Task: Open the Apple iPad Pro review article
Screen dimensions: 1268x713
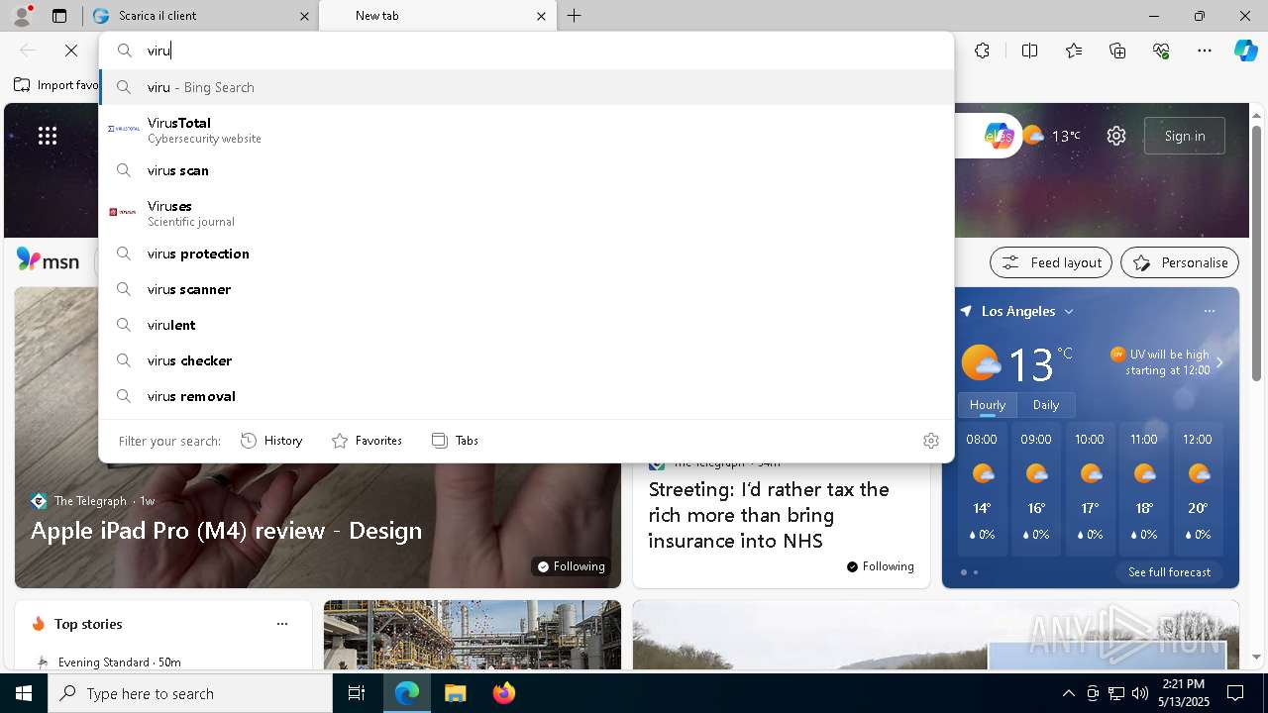Action: (226, 531)
